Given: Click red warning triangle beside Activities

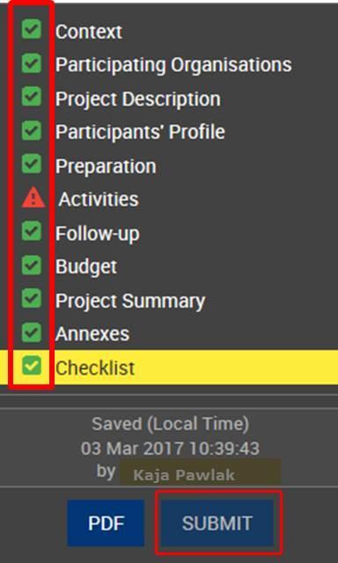Looking at the screenshot, I should tap(33, 197).
